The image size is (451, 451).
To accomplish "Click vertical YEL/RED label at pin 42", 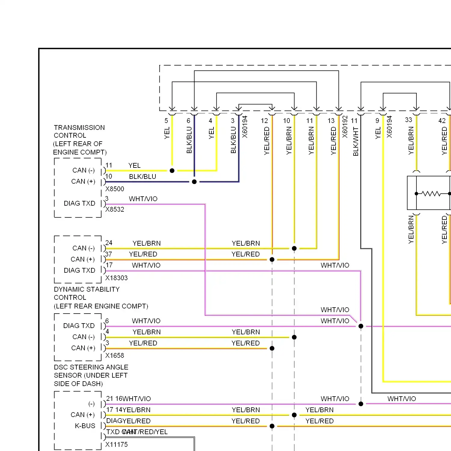I will point(444,141).
